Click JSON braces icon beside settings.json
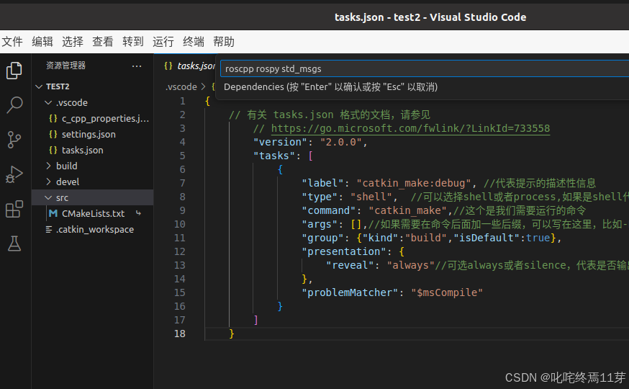 53,134
